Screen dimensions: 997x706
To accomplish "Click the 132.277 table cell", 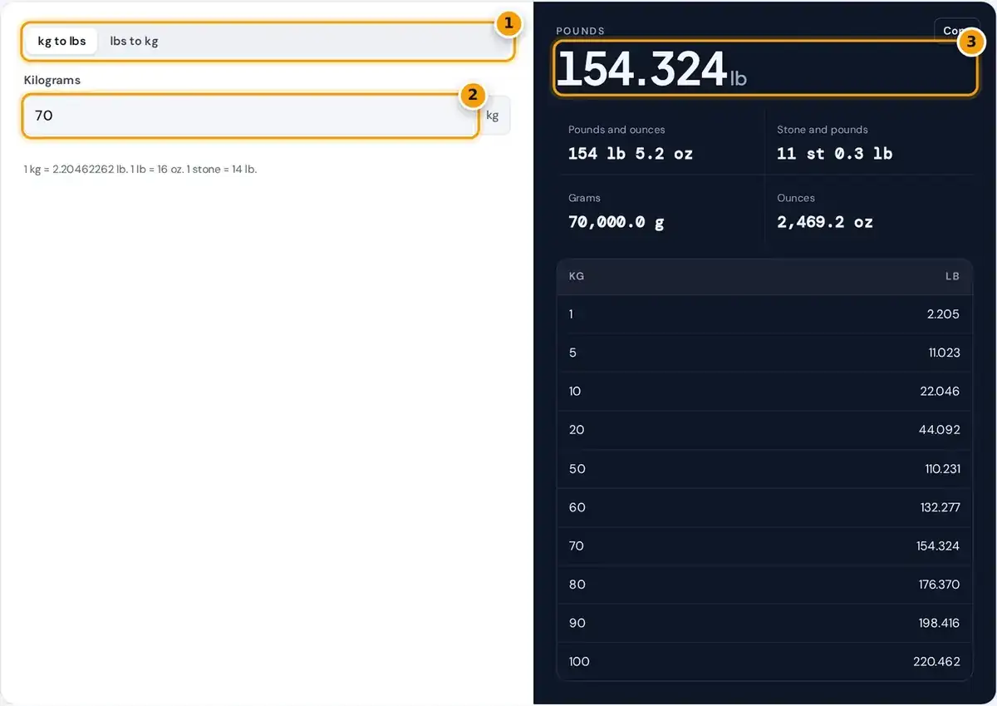I will 941,507.
